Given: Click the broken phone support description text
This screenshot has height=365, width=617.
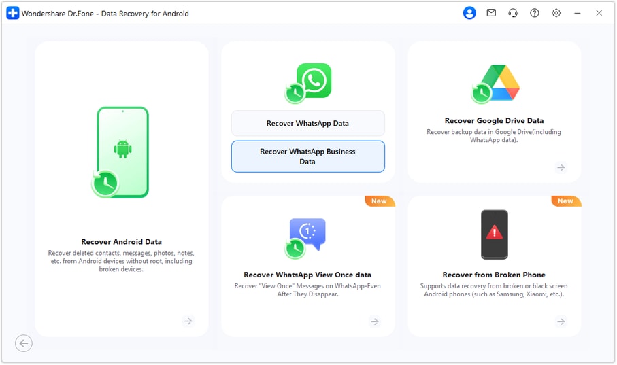Looking at the screenshot, I should [x=494, y=290].
